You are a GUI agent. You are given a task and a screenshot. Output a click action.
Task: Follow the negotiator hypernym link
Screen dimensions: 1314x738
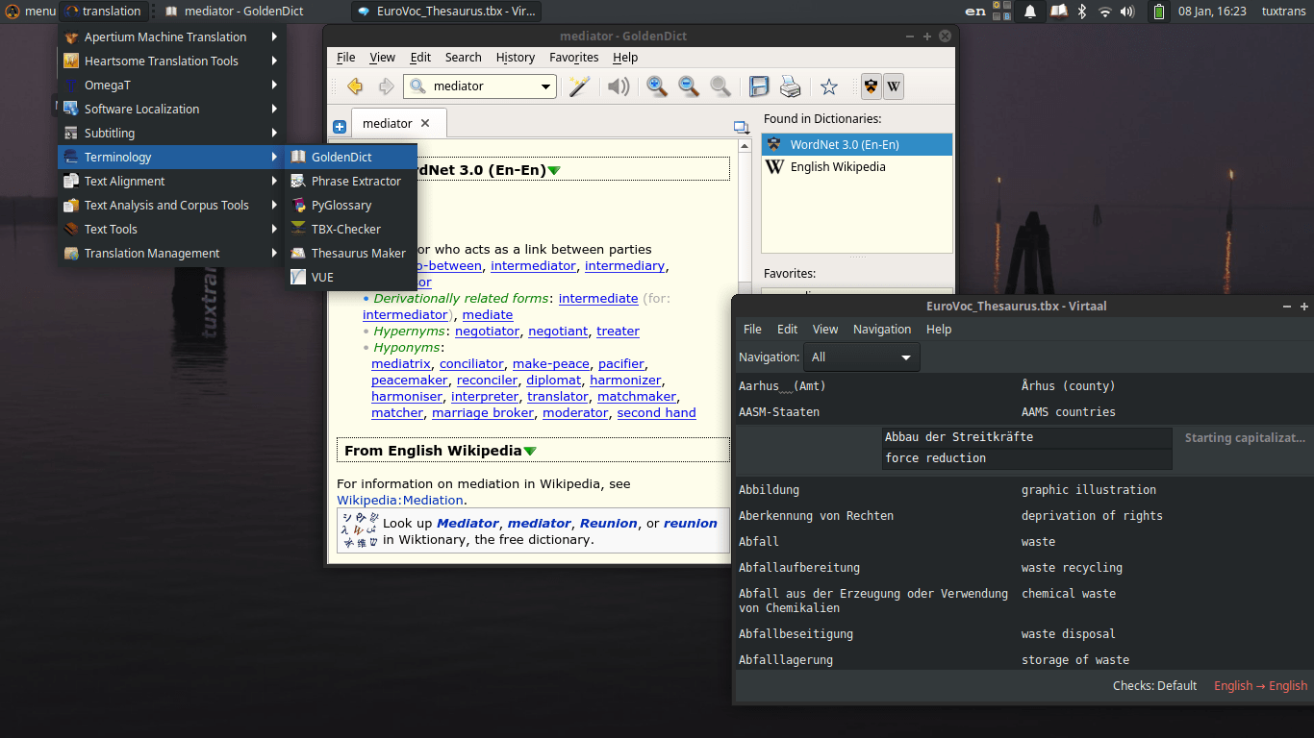pos(488,331)
